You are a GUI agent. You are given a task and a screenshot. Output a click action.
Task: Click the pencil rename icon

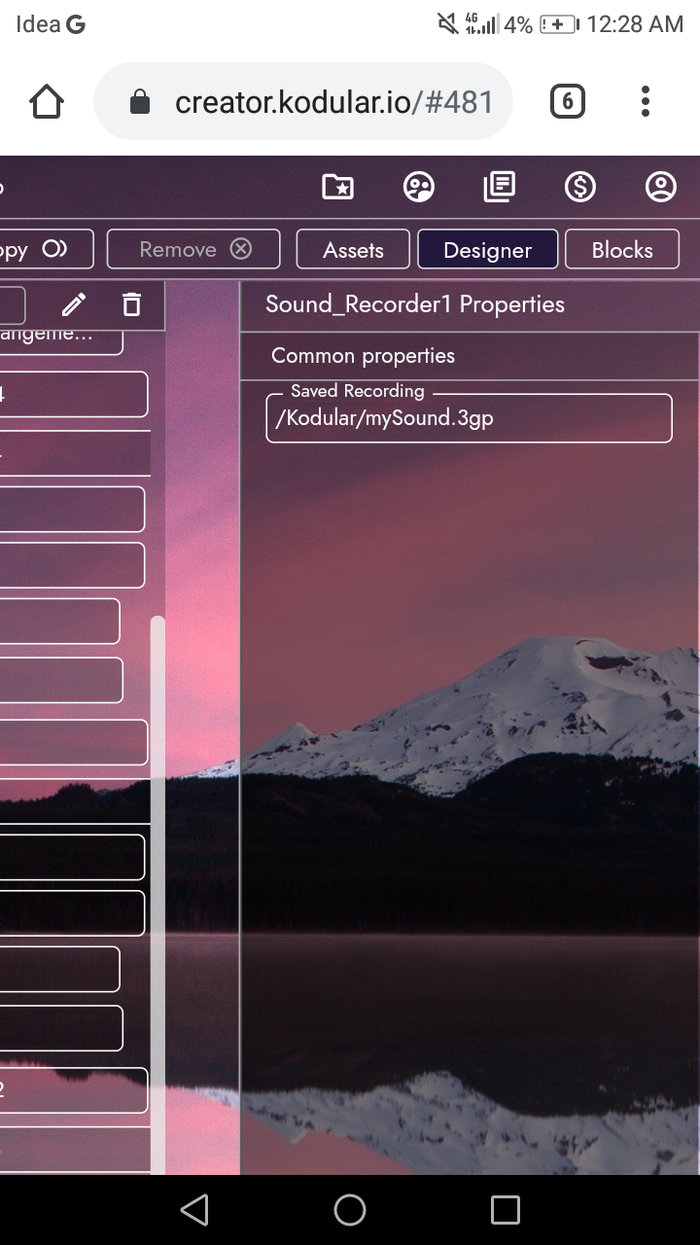point(74,305)
